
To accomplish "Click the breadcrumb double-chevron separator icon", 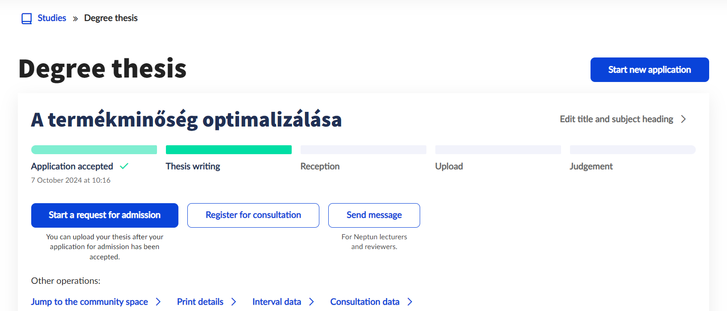I will click(75, 19).
